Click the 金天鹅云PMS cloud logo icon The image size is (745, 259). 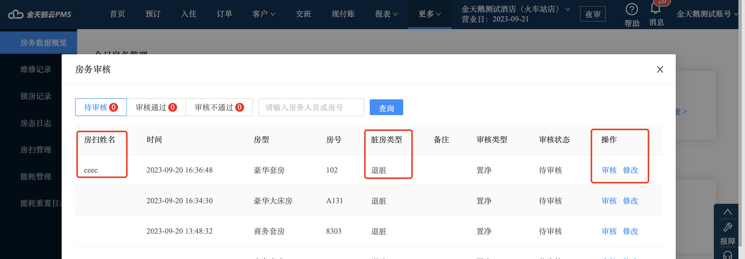click(16, 14)
